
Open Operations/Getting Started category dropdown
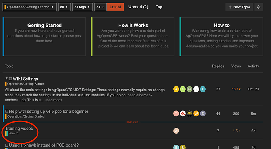[x=29, y=7]
